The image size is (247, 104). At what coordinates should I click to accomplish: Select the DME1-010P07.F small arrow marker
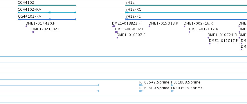click(117, 38)
